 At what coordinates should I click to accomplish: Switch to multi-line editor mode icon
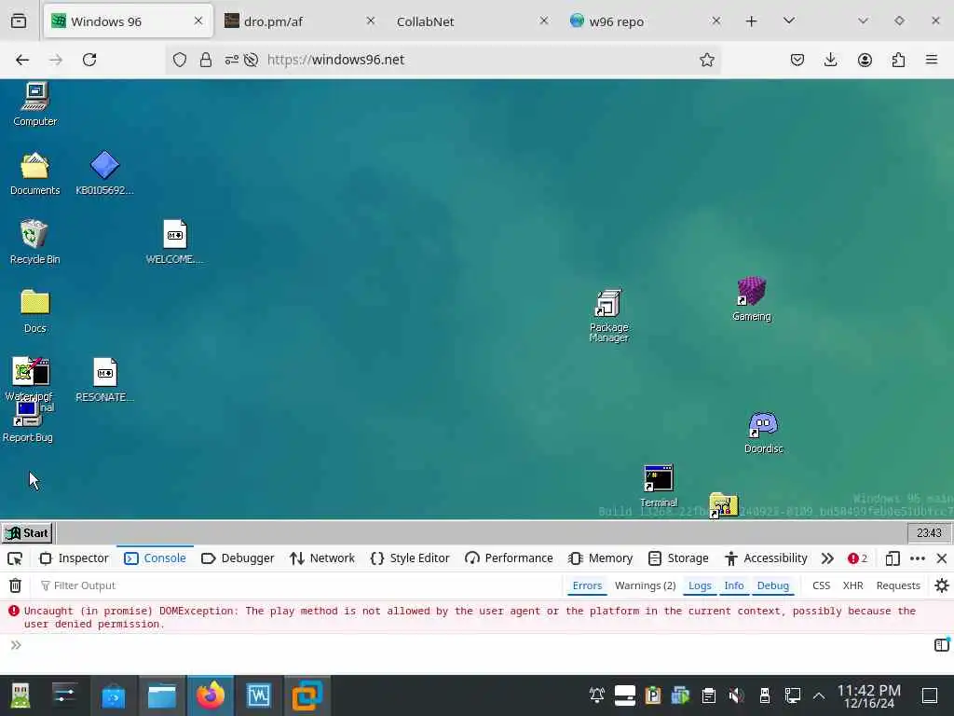(x=941, y=644)
